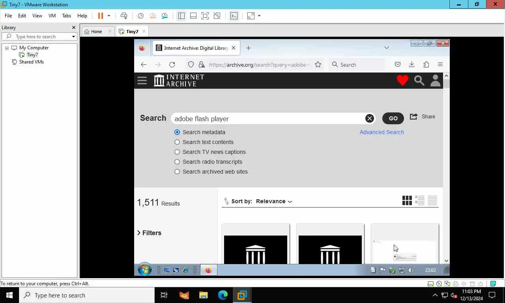Open the Pocket save icon in Firefox

pyautogui.click(x=398, y=65)
